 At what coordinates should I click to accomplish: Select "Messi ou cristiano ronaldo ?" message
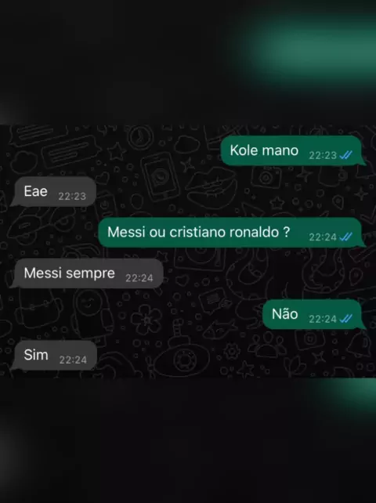[232, 232]
